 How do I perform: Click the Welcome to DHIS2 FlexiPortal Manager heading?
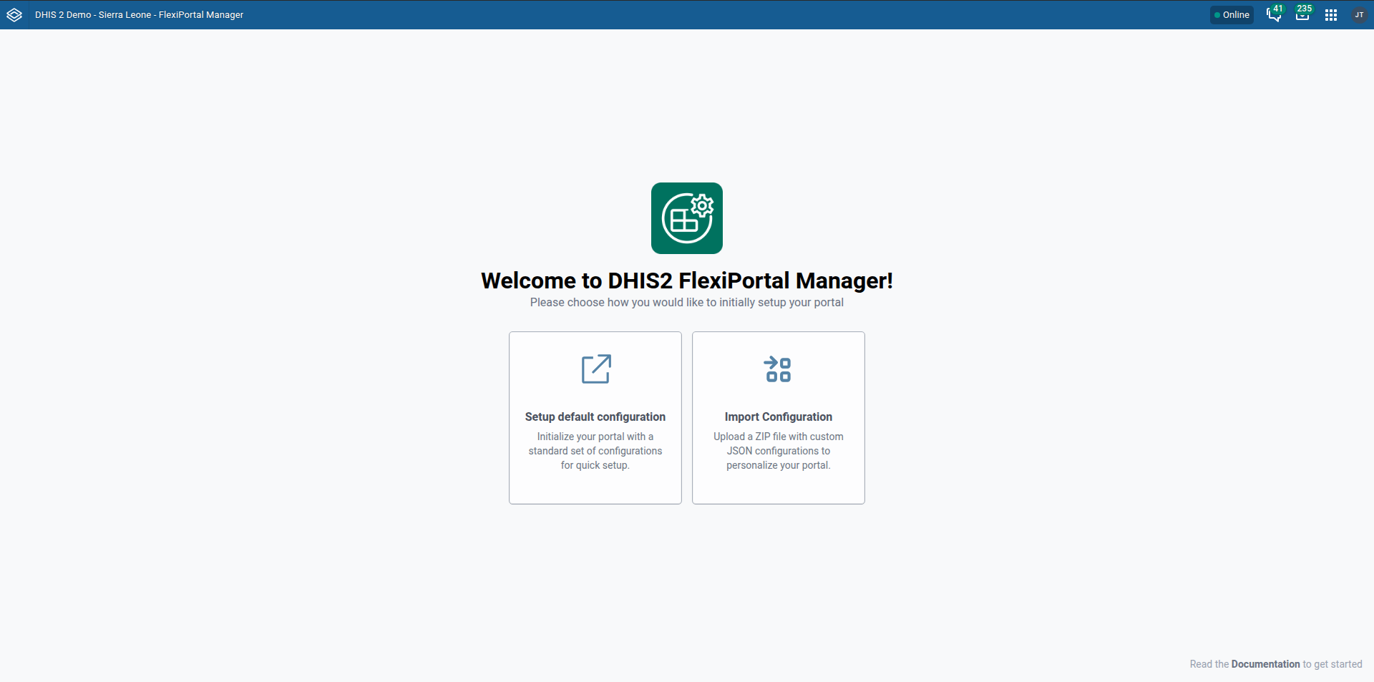point(687,281)
